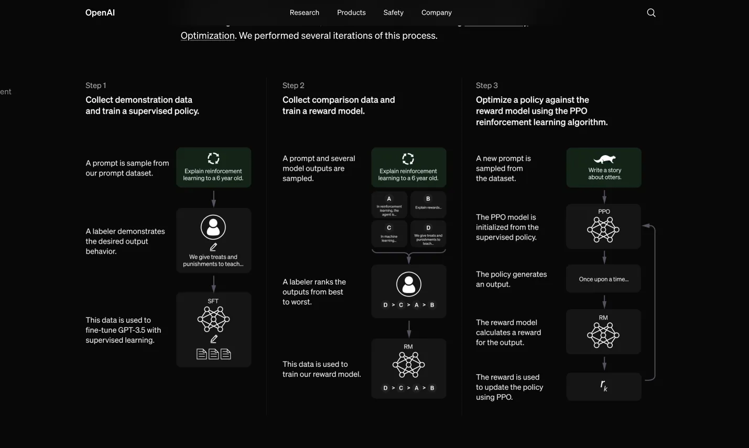Follow the Optimization link
The width and height of the screenshot is (749, 448).
pyautogui.click(x=208, y=36)
